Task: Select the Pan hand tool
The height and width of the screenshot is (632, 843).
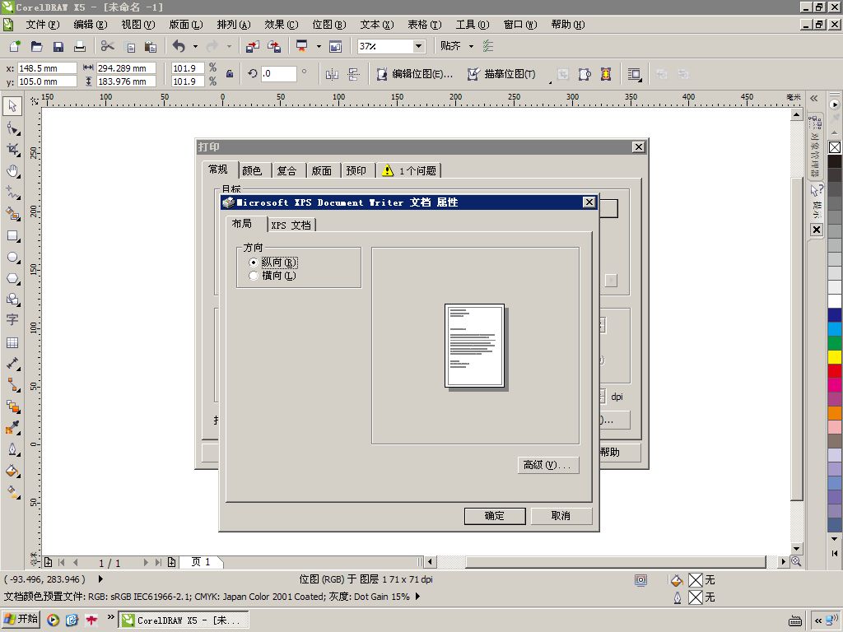Action: point(12,171)
